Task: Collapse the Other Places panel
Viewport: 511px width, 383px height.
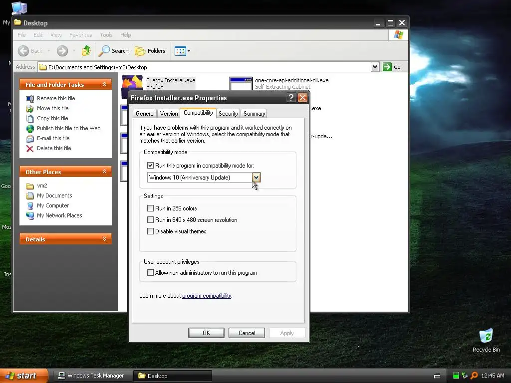Action: (104, 172)
